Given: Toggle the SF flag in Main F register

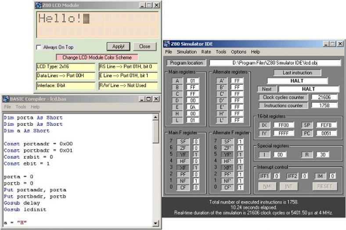Looking at the screenshot, I should [x=183, y=141].
